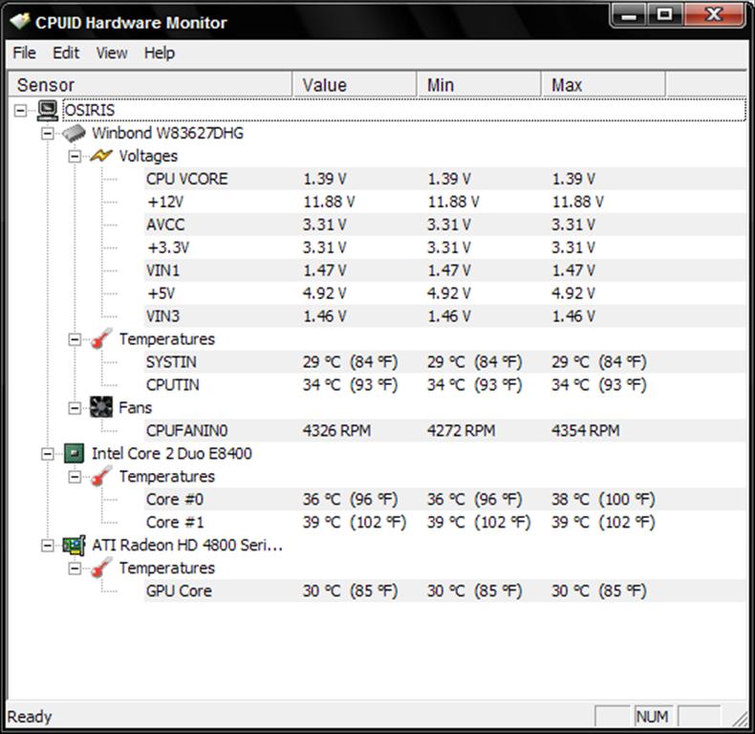Collapse Winbond Temperatures section
755x734 pixels.
pyautogui.click(x=75, y=339)
